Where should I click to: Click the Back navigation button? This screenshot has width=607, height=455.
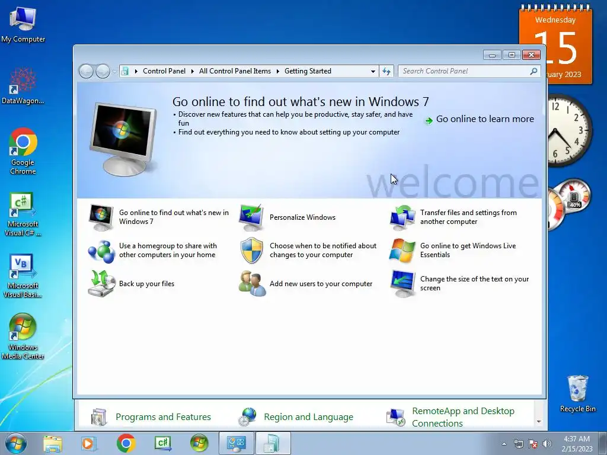86,71
